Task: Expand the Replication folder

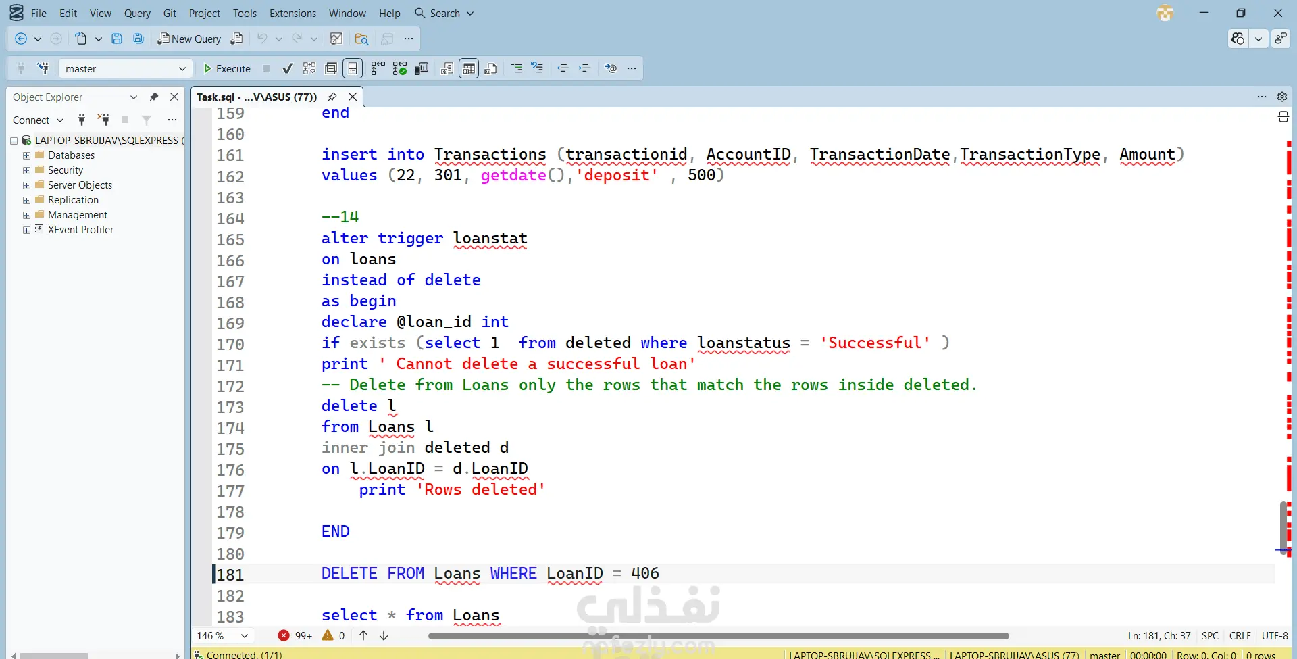Action: point(26,200)
